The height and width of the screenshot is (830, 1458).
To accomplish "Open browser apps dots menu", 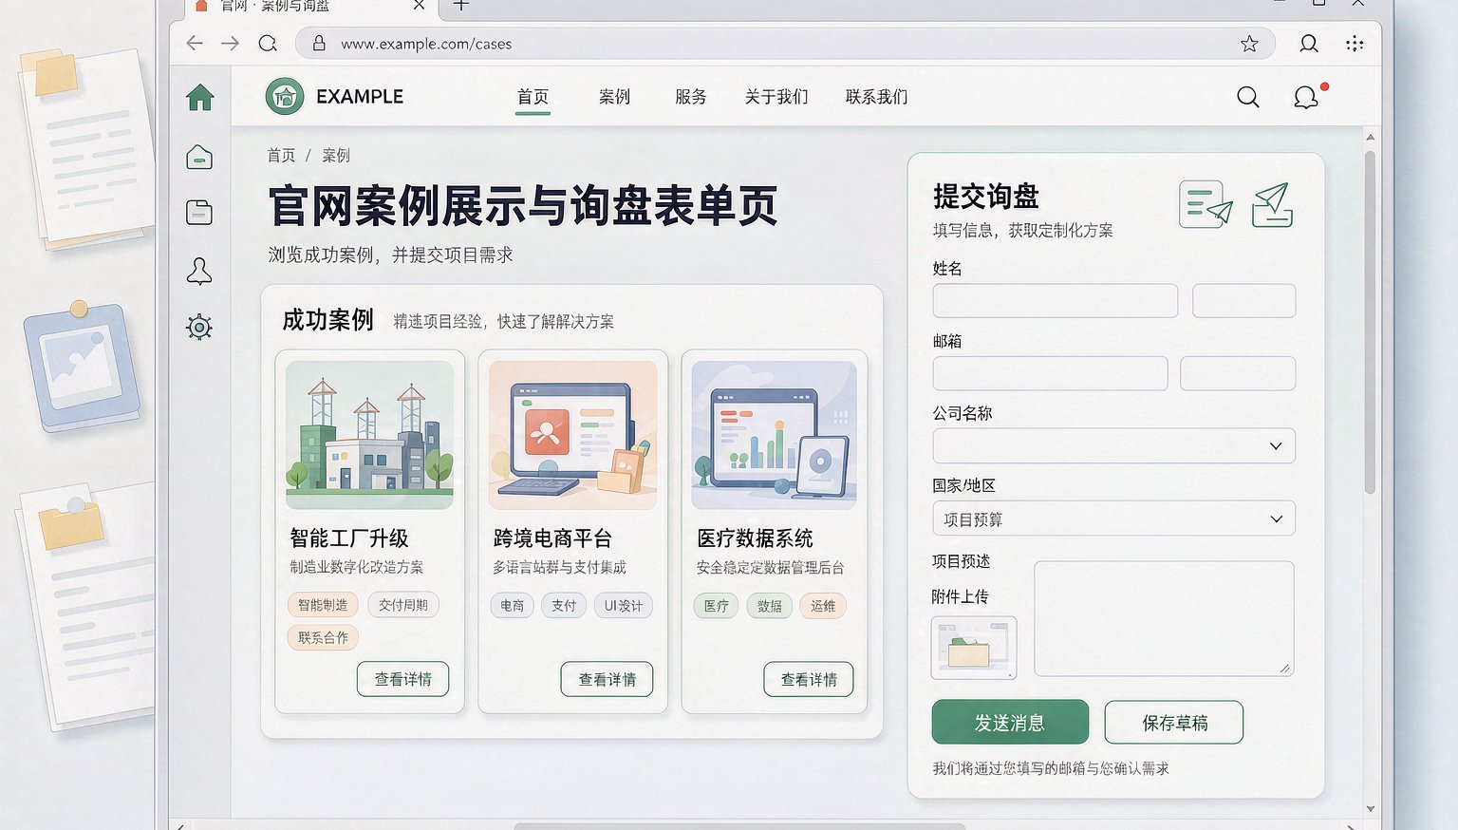I will pos(1355,44).
